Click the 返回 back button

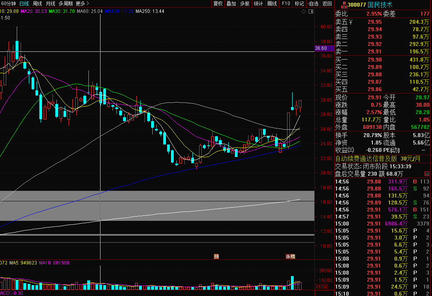point(327,4)
